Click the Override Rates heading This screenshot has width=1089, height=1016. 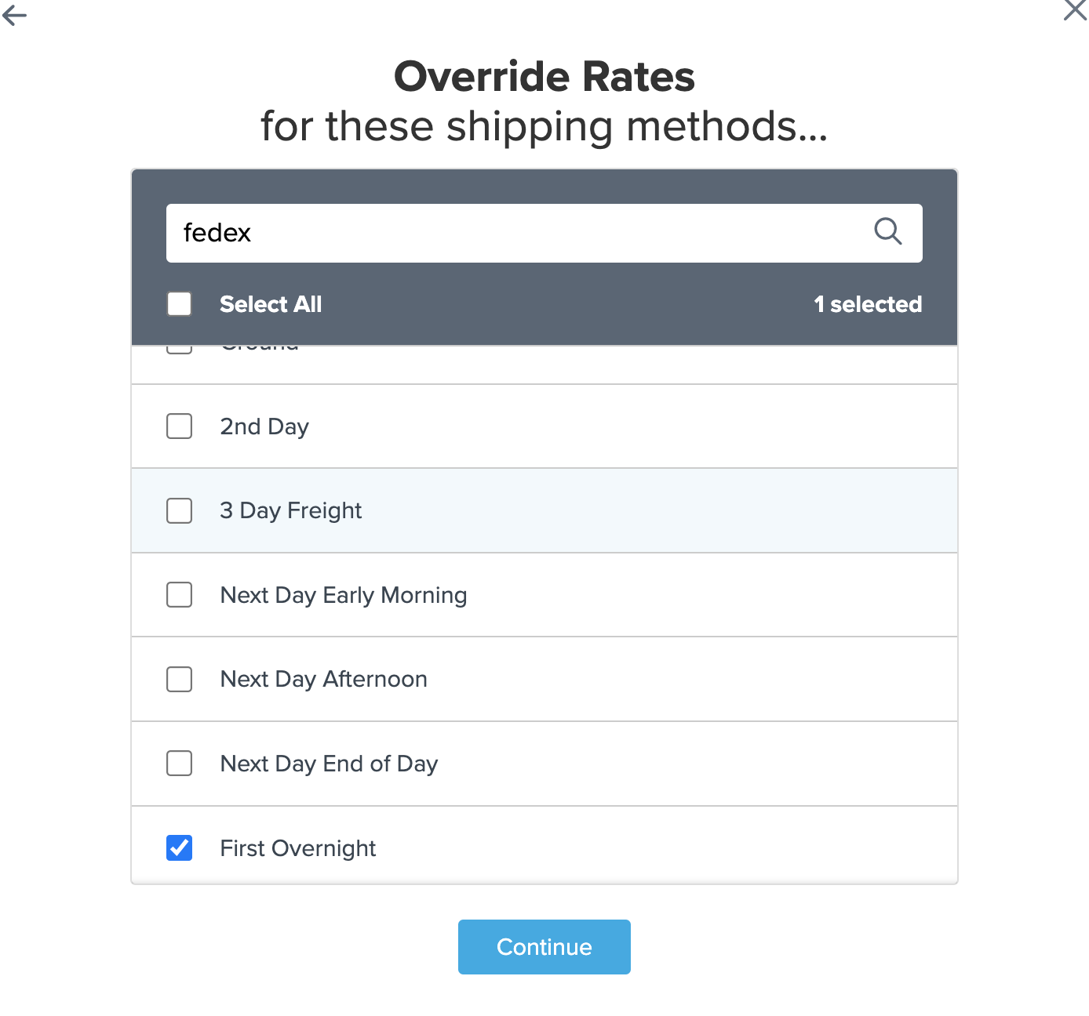tap(544, 77)
